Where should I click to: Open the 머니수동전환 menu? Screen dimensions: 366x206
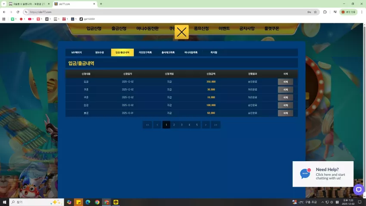(148, 28)
